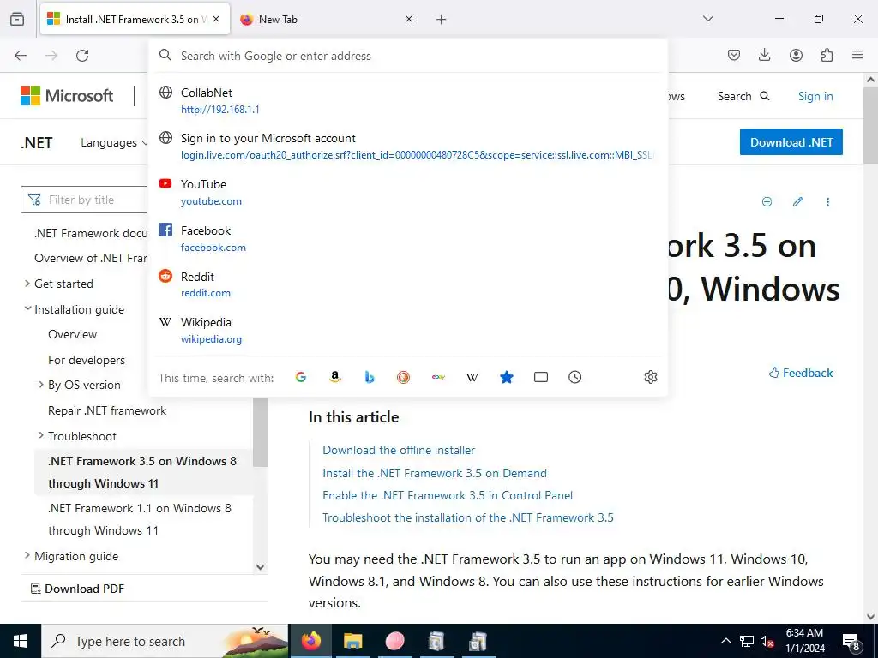Open search settings gear in address dropdown
This screenshot has height=658, width=878.
[x=650, y=377]
